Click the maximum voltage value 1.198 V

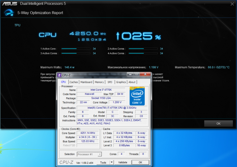(154, 67)
